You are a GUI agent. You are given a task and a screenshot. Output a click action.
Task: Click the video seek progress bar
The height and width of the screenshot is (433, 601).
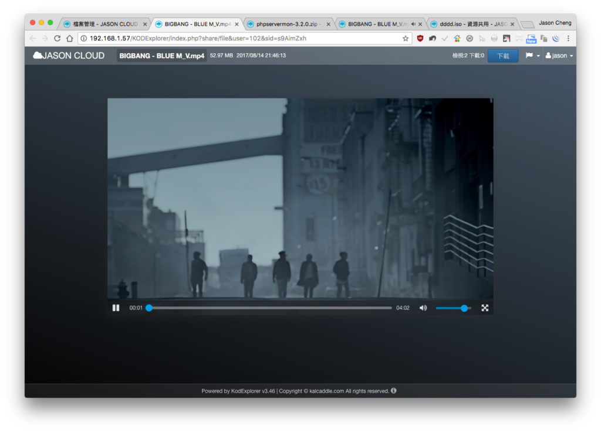(270, 308)
